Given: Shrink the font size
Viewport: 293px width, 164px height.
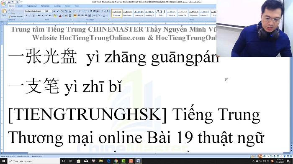Looking at the screenshot, I should [x=58, y=11].
